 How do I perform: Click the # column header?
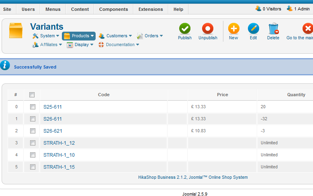point(16,95)
